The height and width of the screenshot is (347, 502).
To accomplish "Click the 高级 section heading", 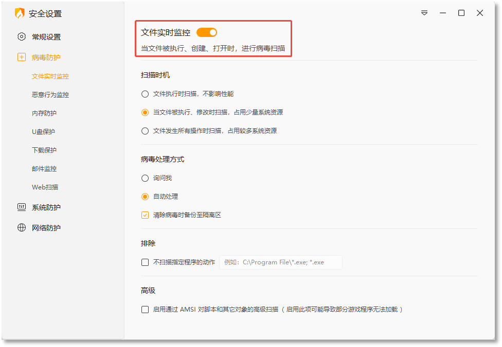I will (x=148, y=291).
